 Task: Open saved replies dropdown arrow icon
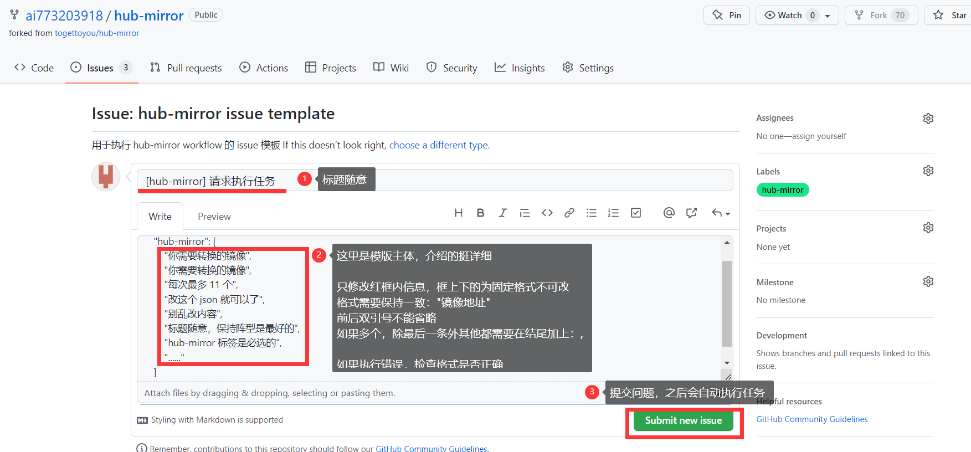(x=721, y=213)
